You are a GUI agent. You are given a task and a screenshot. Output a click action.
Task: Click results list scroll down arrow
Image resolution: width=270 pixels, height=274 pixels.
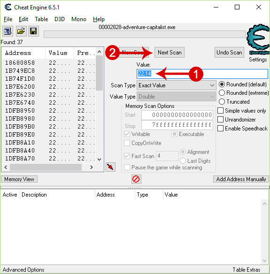[100, 160]
